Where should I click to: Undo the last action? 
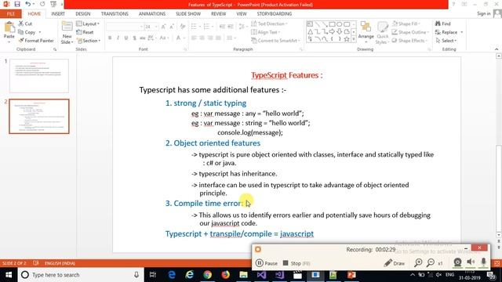28,4
